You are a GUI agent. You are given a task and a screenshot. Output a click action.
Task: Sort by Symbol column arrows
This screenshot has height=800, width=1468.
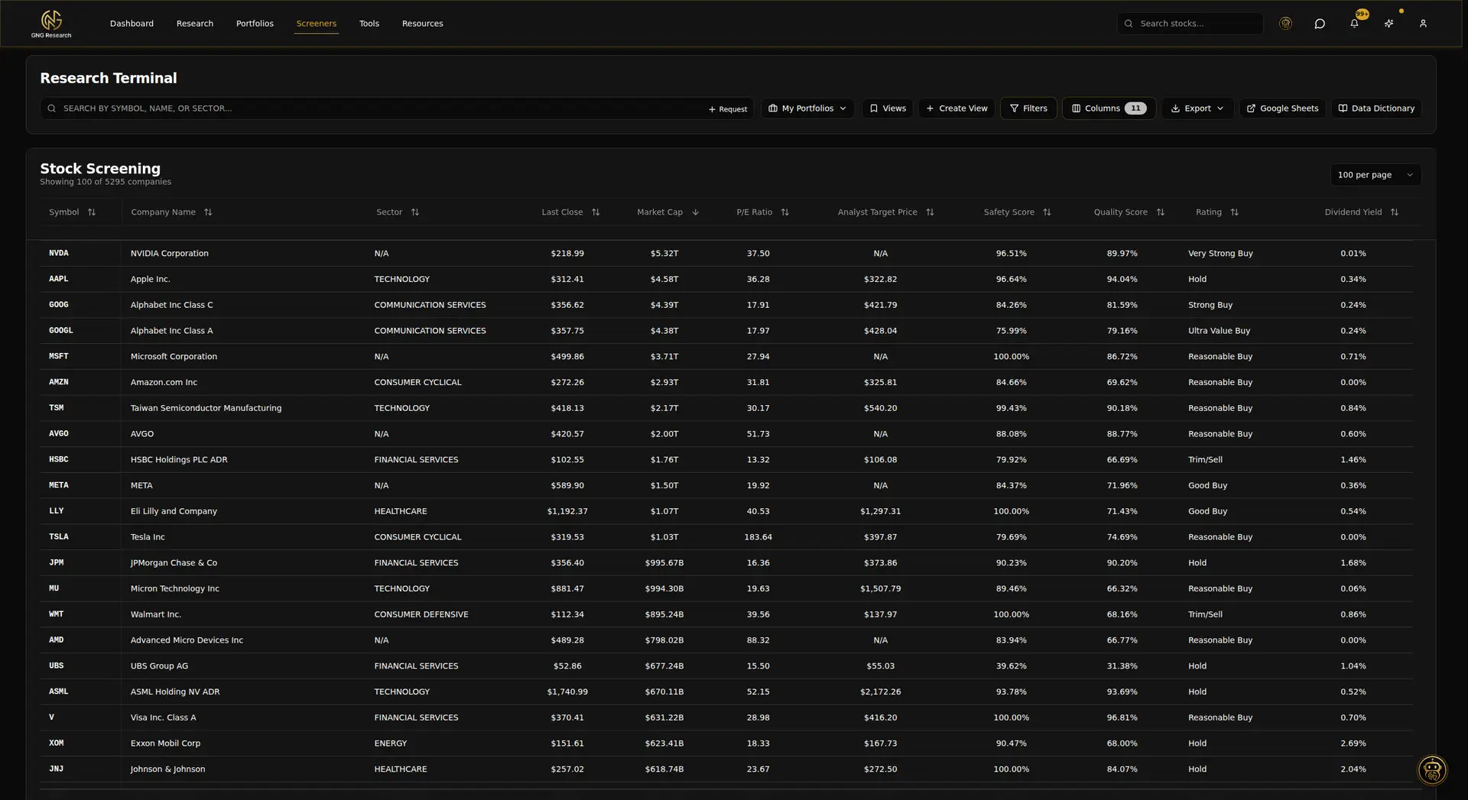(92, 212)
